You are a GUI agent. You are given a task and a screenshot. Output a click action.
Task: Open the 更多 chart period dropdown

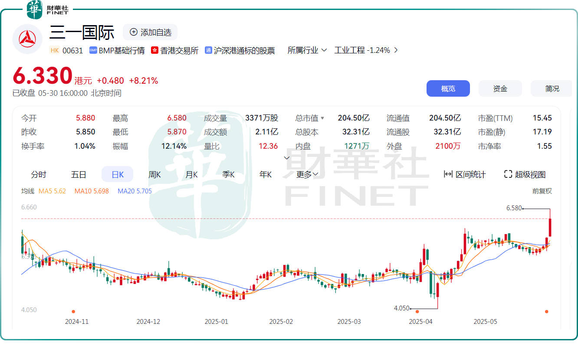click(307, 174)
